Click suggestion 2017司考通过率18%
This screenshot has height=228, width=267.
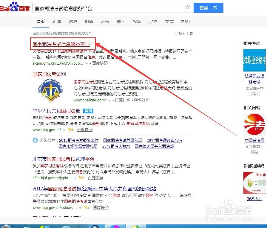pos(164,140)
